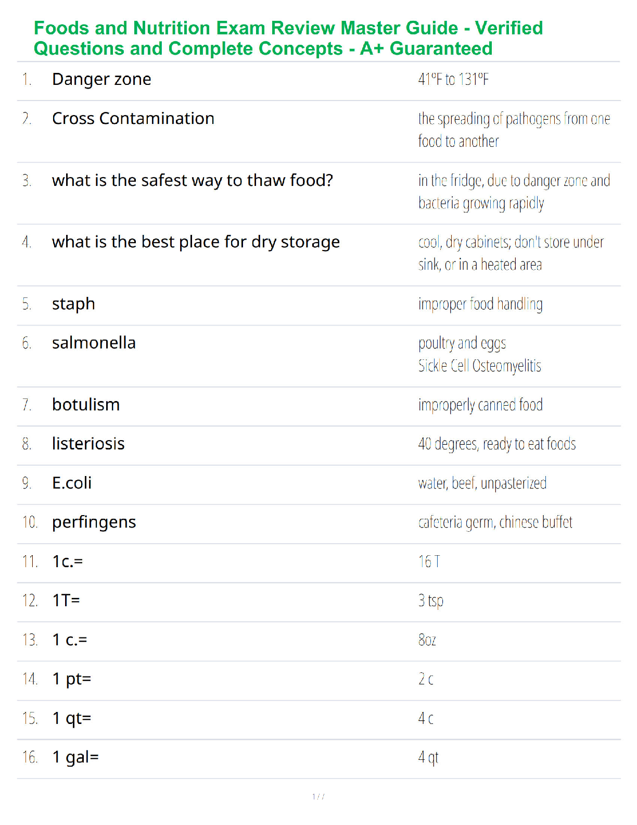637x825 pixels.
Task: Select the 'staph' term
Action: (73, 304)
